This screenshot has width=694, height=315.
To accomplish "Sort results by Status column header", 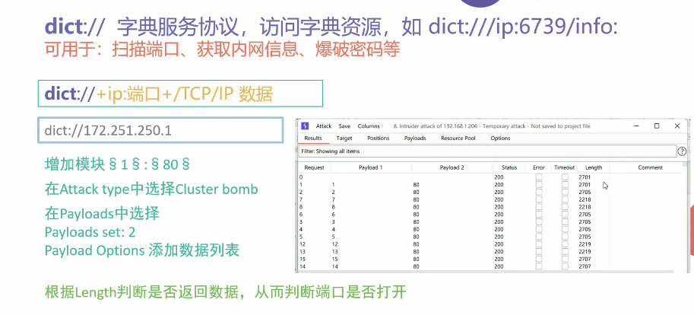I will pos(509,167).
